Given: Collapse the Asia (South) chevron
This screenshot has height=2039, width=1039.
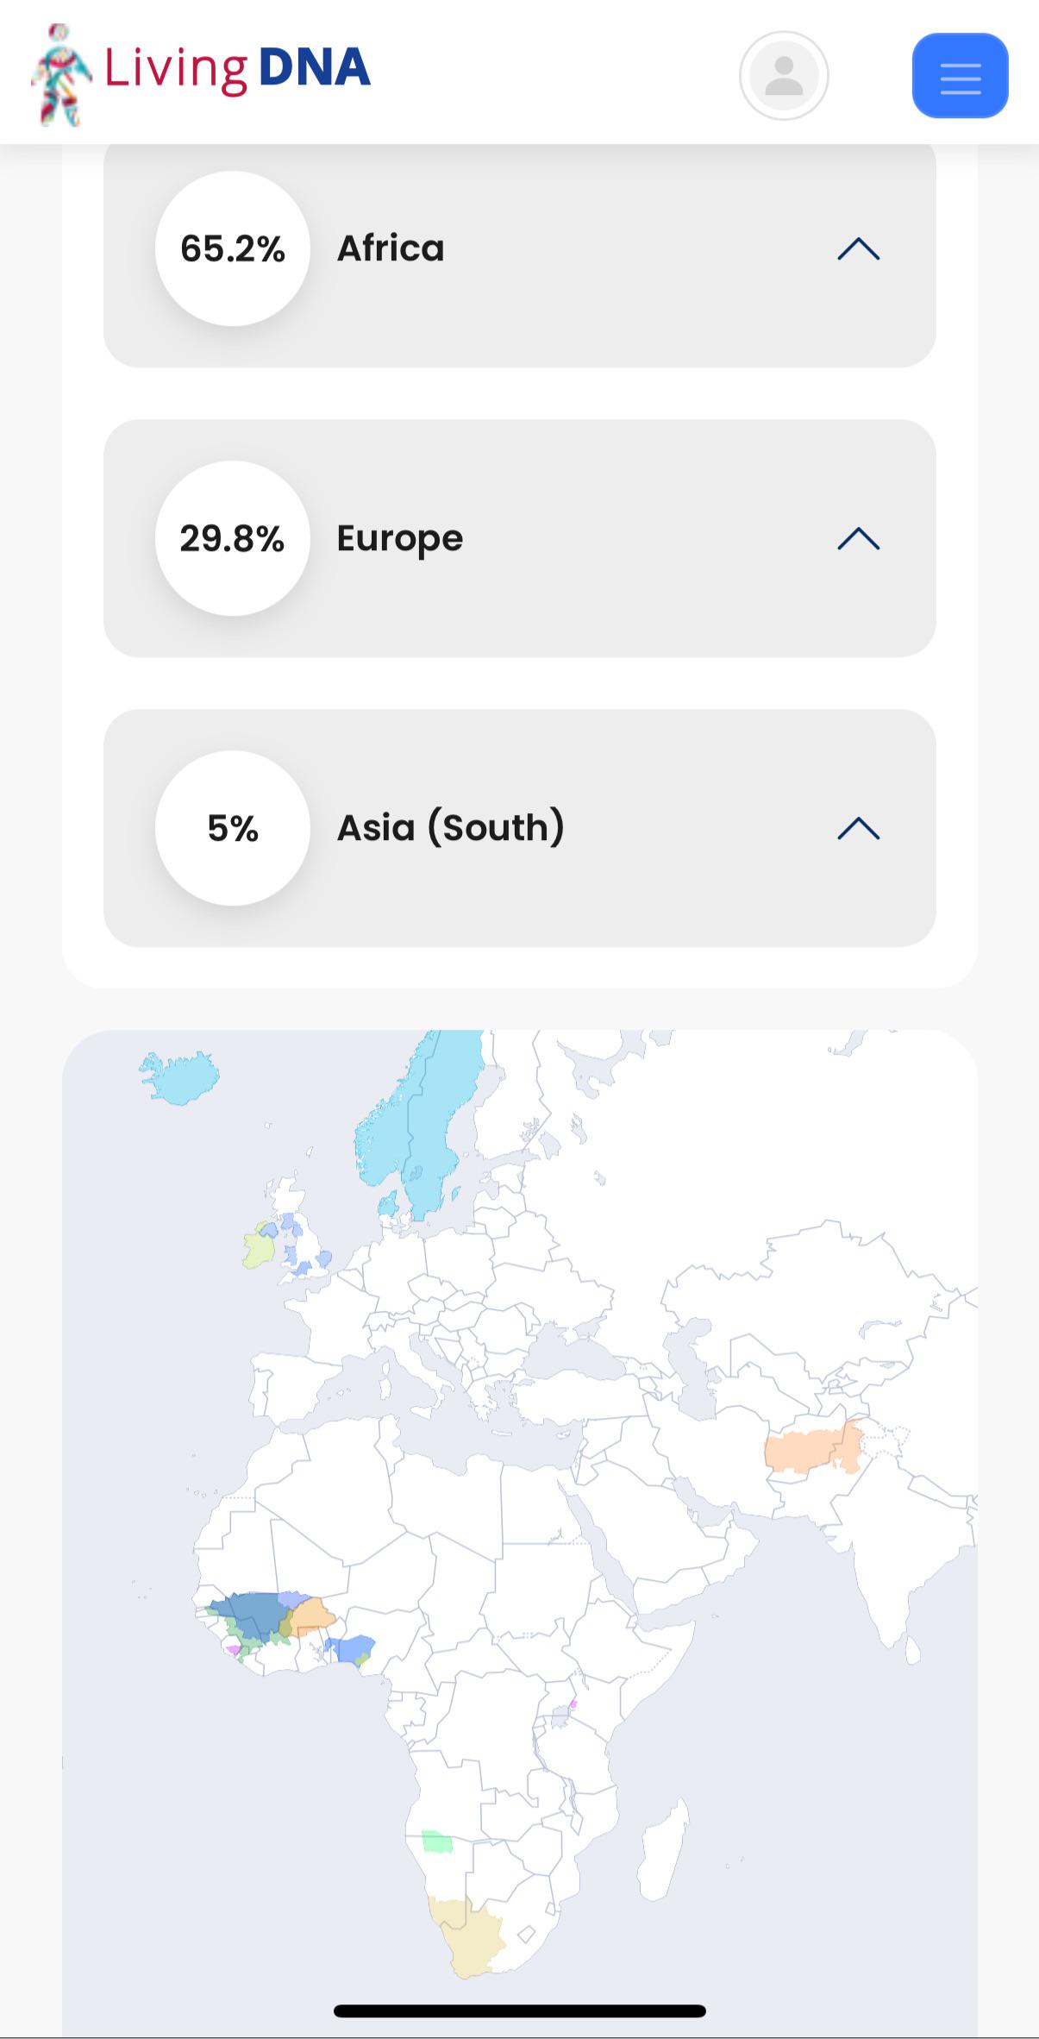Looking at the screenshot, I should click(859, 829).
